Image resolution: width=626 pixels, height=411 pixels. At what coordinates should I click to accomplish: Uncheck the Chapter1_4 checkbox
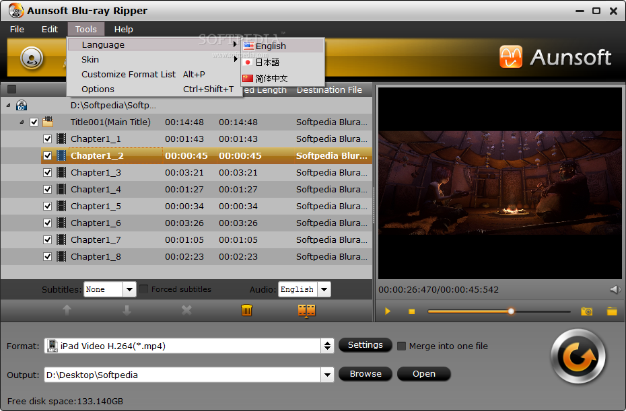48,189
